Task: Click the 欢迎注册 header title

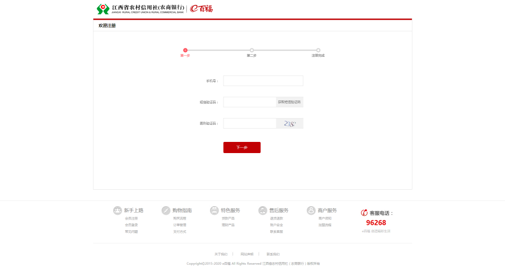Action: [x=107, y=26]
